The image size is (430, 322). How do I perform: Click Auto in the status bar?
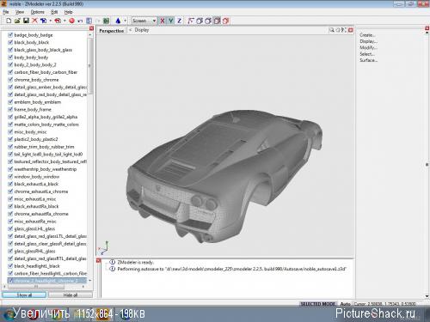tap(346, 304)
